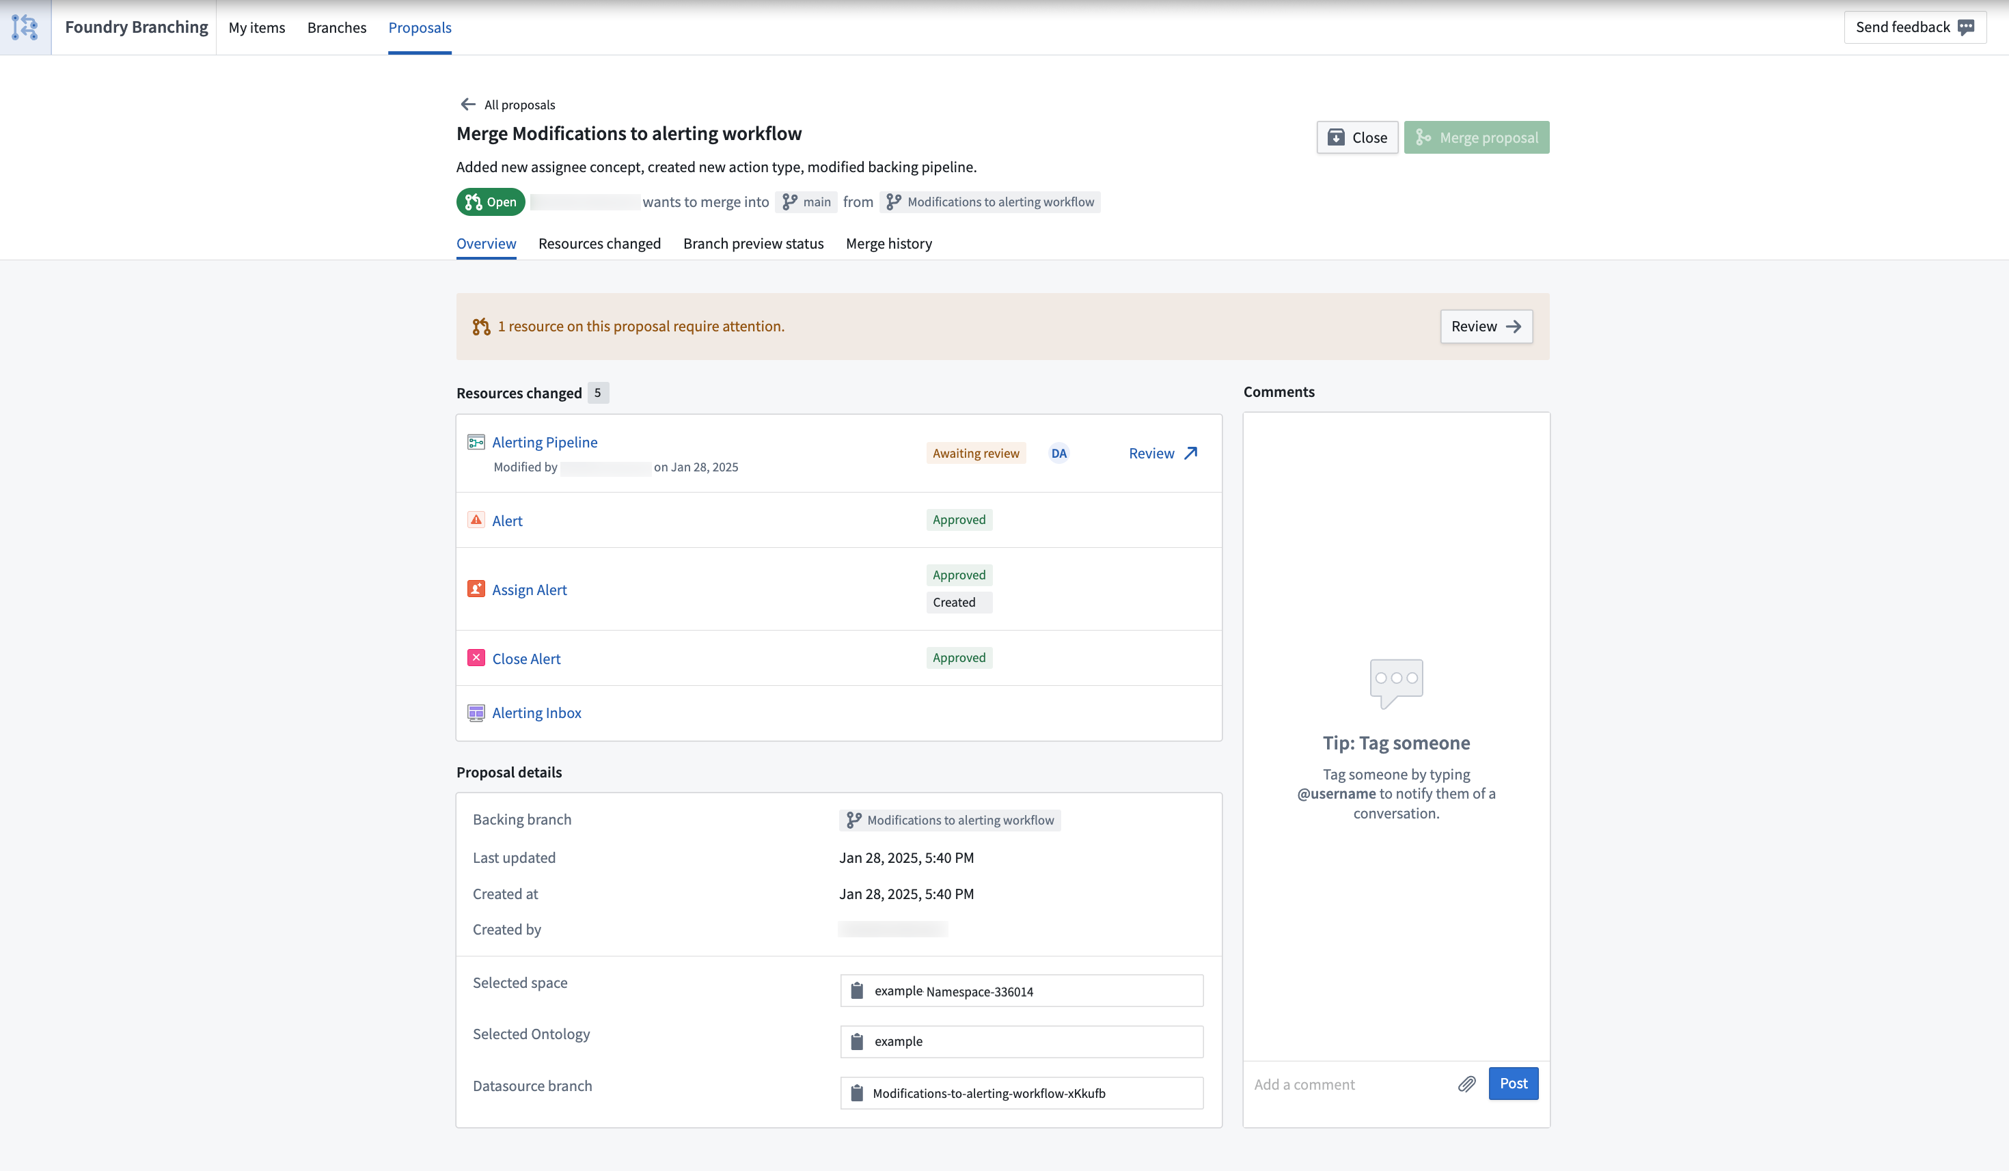Switch to the Resources changed tab
This screenshot has height=1171, width=2009.
(599, 243)
